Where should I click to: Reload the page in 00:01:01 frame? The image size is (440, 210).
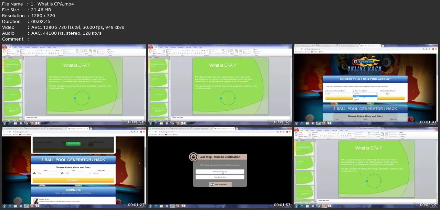[x=302, y=49]
